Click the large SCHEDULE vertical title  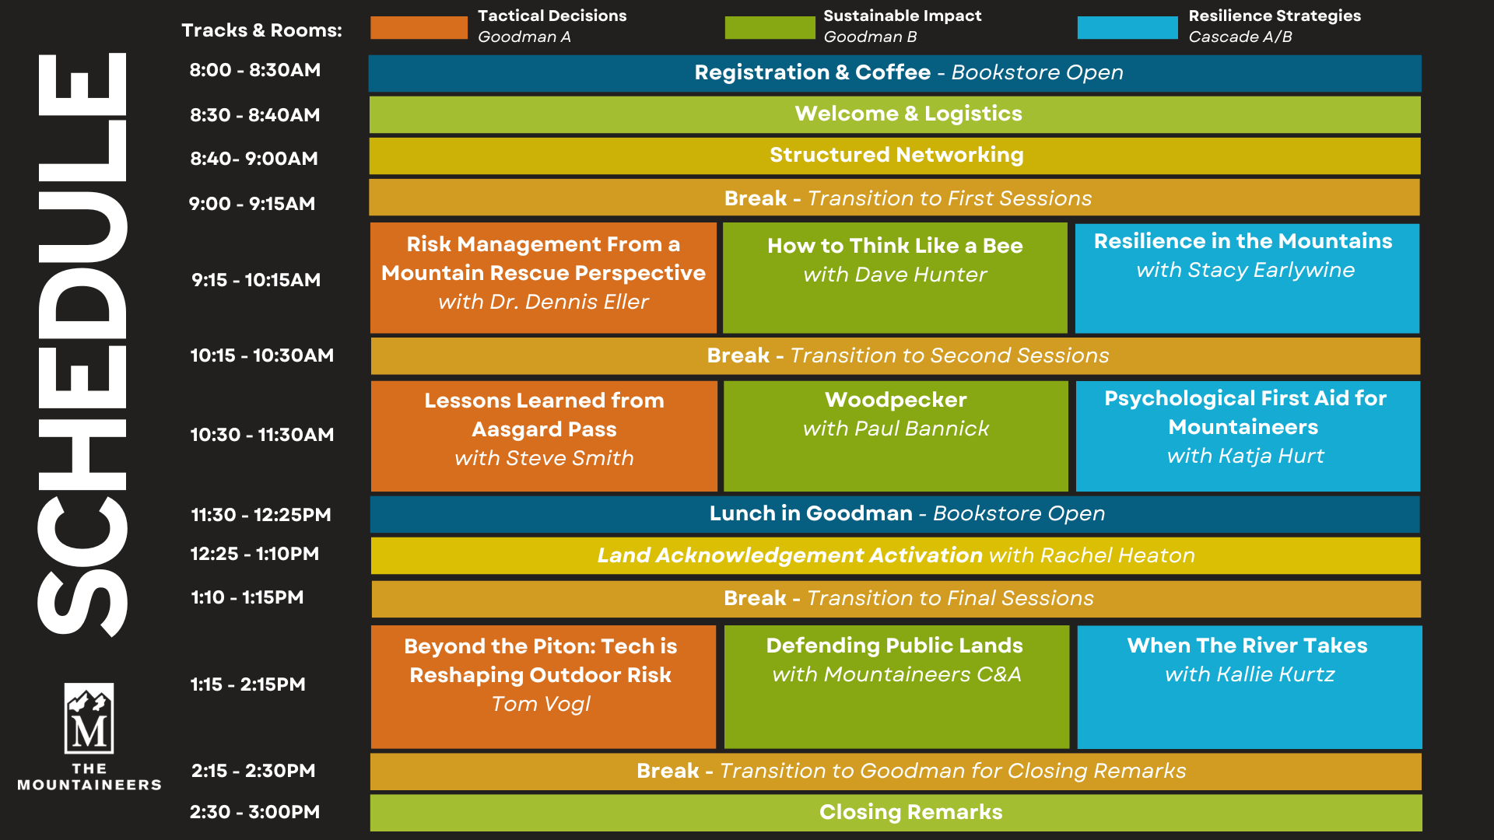pos(82,342)
